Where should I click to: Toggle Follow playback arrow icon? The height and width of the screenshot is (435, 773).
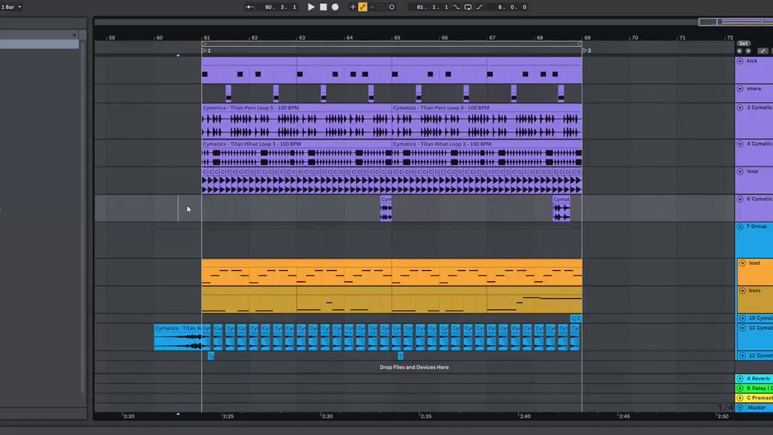(x=250, y=7)
